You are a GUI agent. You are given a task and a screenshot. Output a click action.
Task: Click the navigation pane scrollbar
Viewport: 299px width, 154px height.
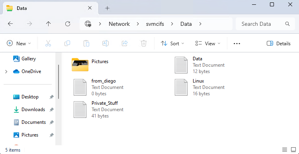pyautogui.click(x=59, y=82)
